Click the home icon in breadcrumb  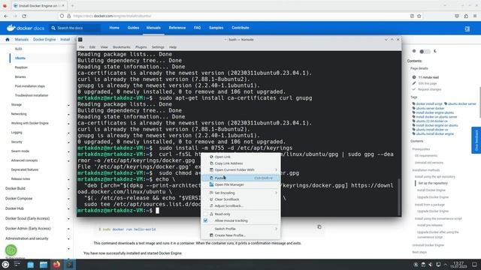point(8,40)
